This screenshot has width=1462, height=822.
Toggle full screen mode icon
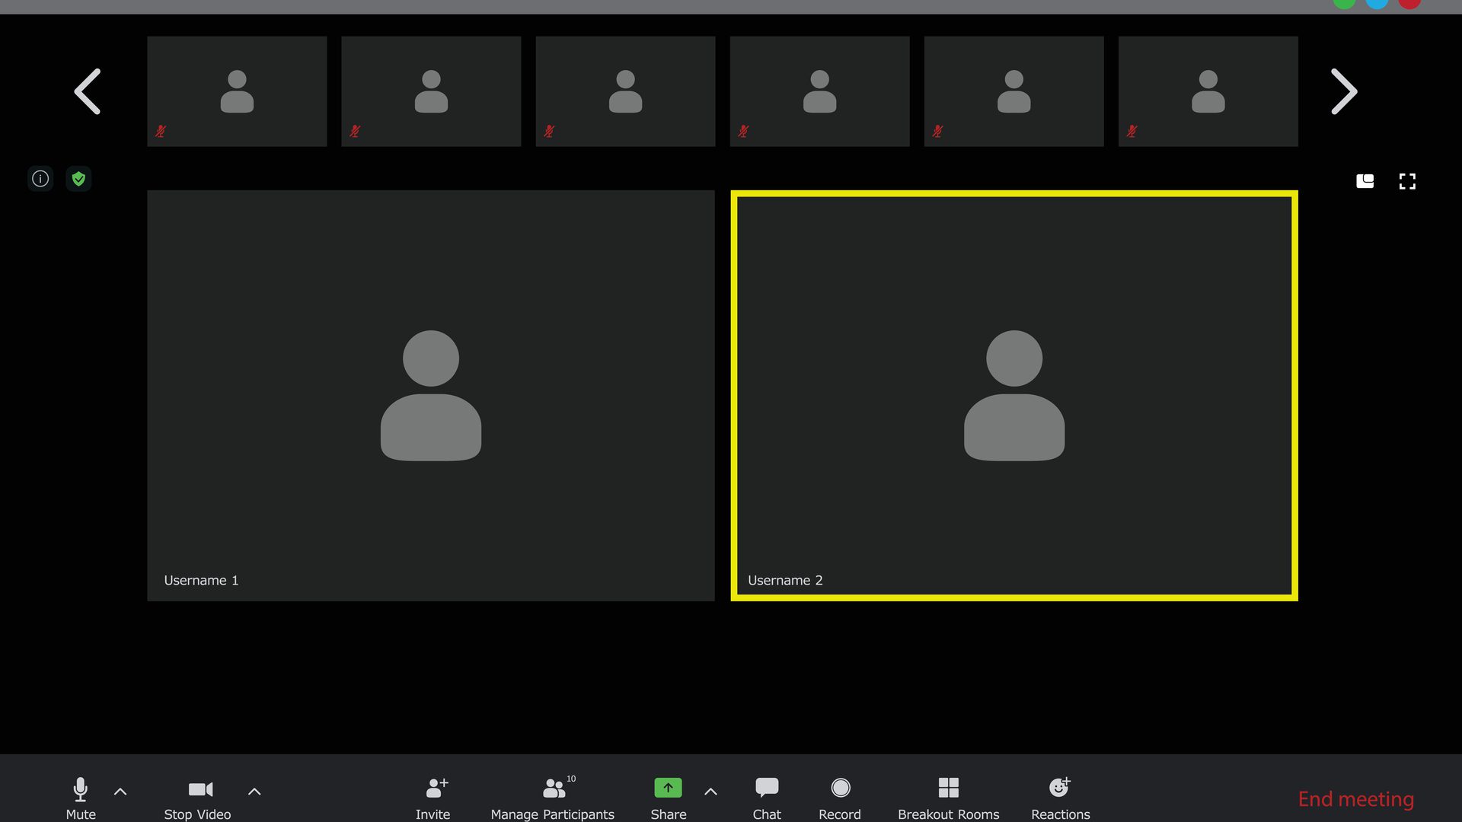[x=1406, y=181]
